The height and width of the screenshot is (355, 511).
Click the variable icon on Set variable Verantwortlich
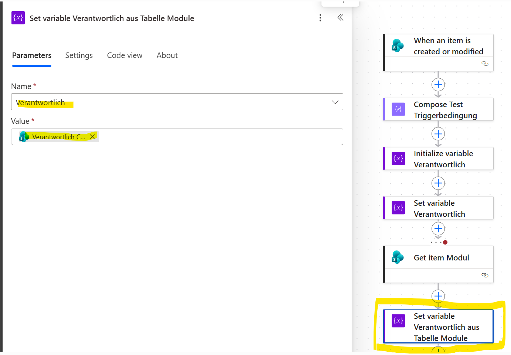coord(398,208)
